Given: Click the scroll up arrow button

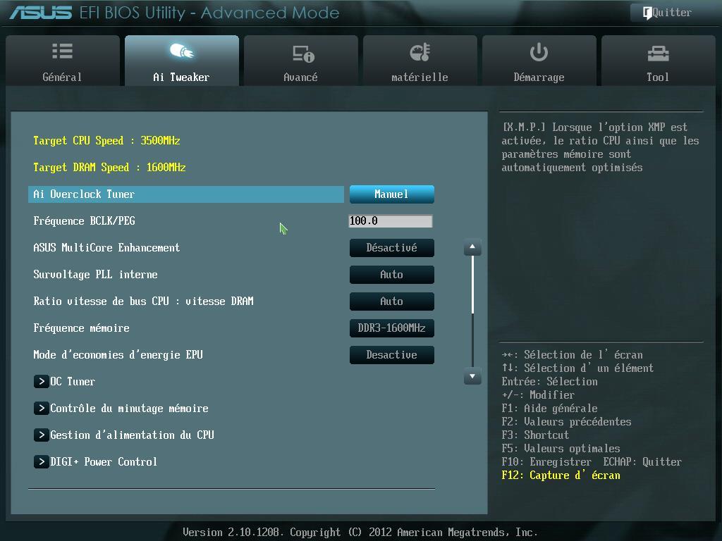Looking at the screenshot, I should click(x=472, y=247).
